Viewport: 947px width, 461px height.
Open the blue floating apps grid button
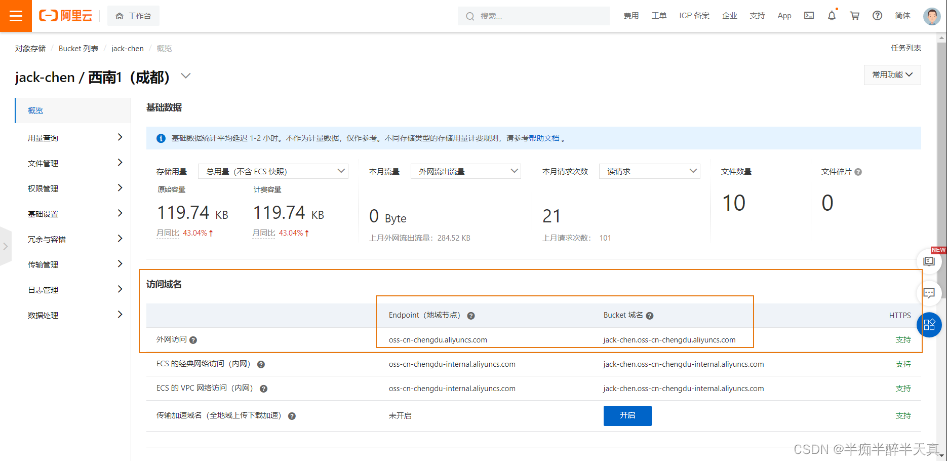929,325
